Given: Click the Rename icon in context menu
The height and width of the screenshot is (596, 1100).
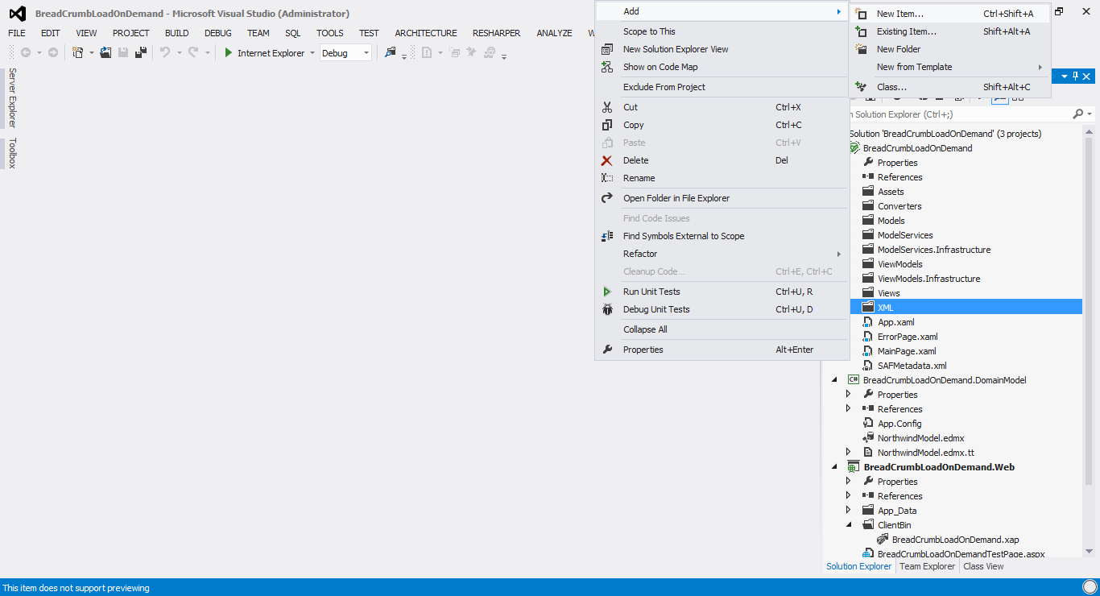Looking at the screenshot, I should tap(607, 178).
